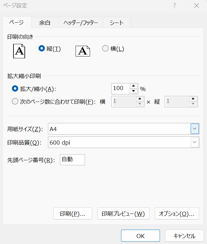Click the landscape orientation page icon

pos(83,51)
